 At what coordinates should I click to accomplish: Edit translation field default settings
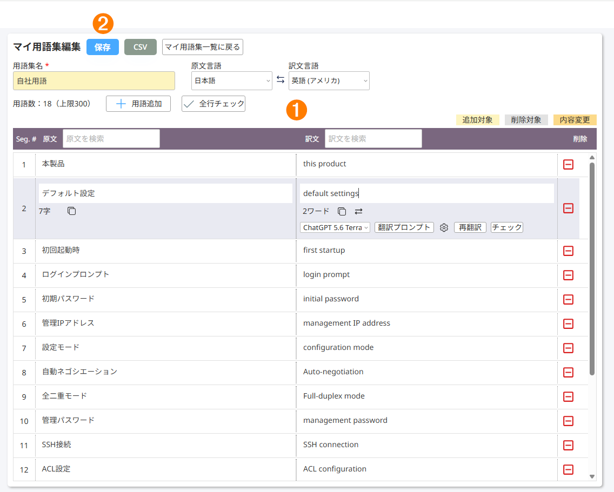[x=427, y=193]
